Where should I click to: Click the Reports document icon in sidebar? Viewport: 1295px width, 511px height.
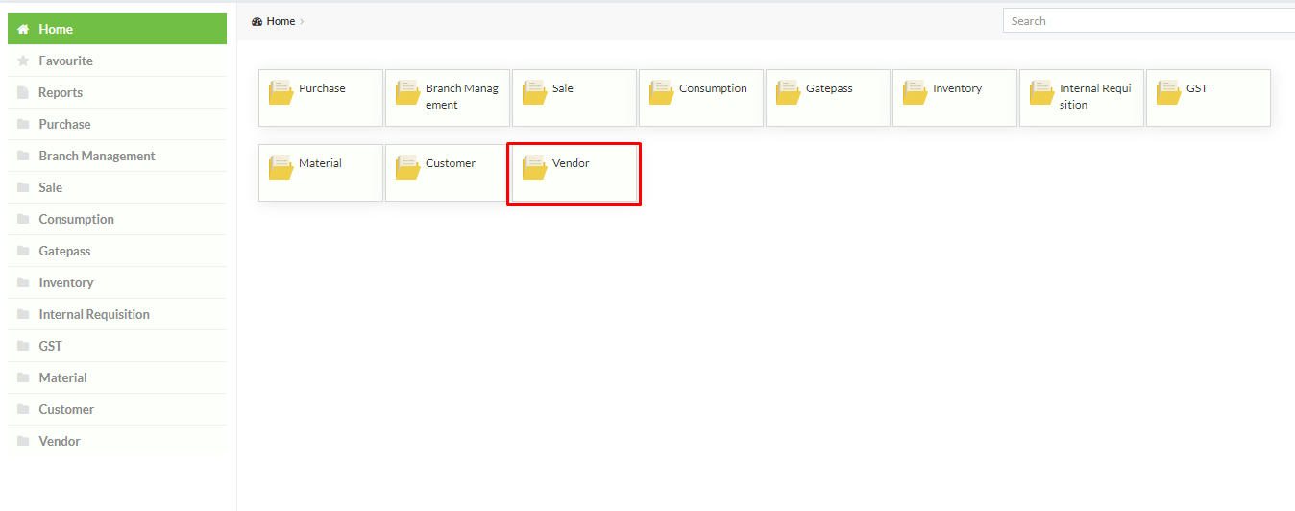(23, 93)
